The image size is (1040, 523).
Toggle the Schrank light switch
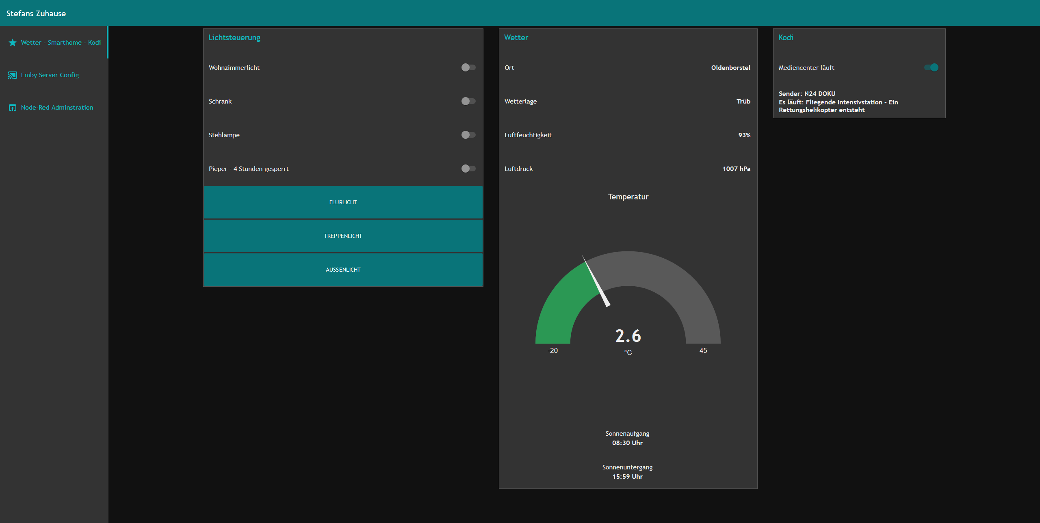pyautogui.click(x=468, y=101)
